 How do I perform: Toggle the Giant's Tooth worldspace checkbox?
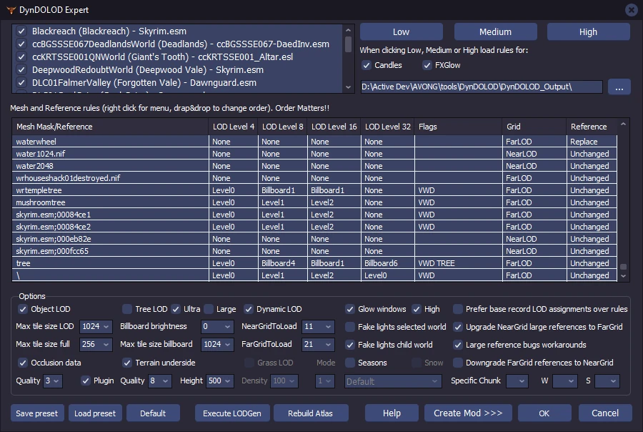tap(21, 57)
